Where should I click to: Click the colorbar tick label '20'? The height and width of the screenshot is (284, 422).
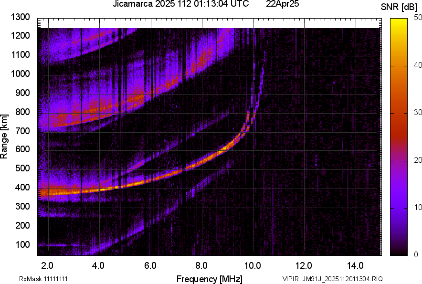(x=418, y=160)
